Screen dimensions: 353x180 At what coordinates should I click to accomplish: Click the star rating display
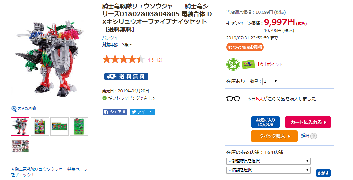(124, 60)
